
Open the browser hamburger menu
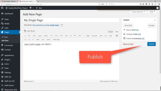[x=159, y=4]
